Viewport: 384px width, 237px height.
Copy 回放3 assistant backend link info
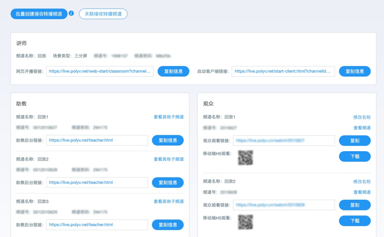tap(168, 225)
